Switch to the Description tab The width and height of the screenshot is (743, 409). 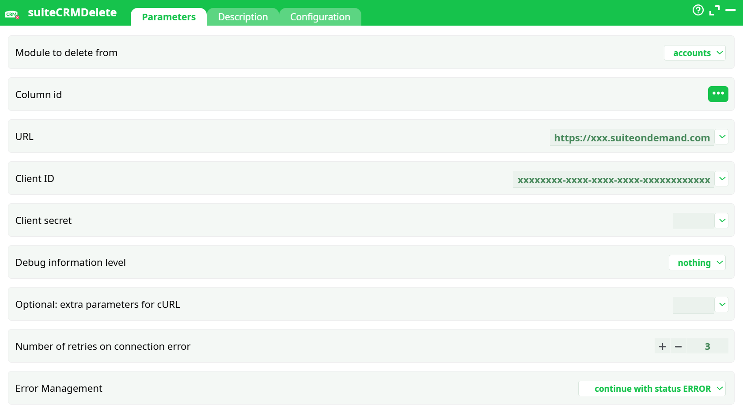(x=243, y=16)
